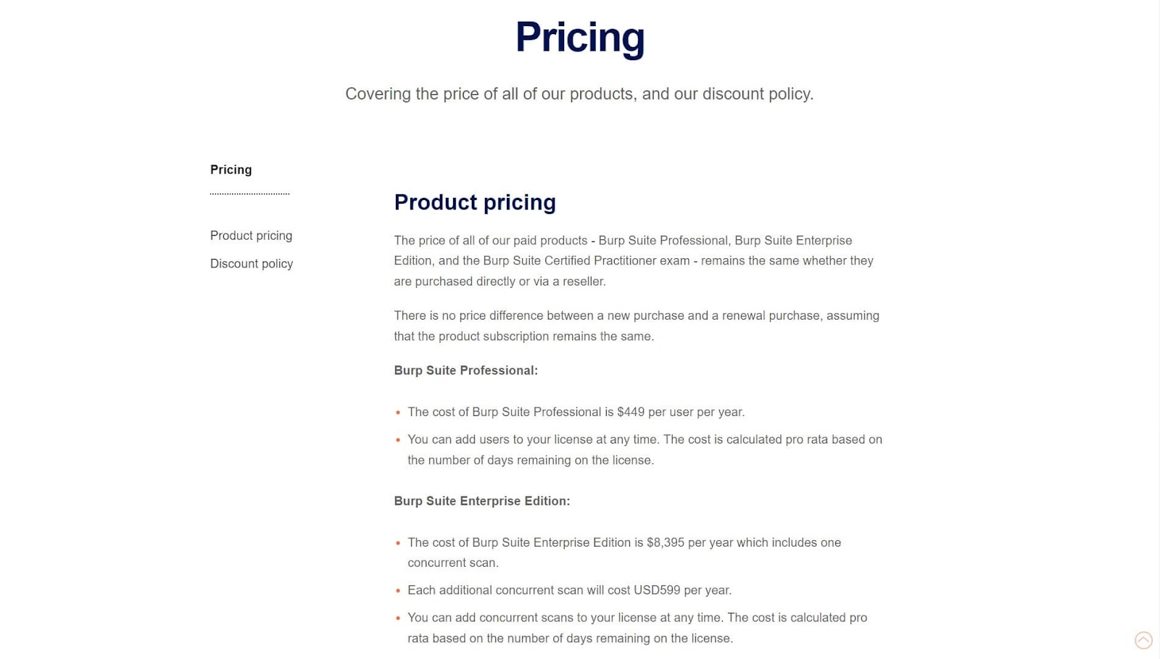Screen dimensions: 1160x659
Task: Click the back-to-top arrow icon
Action: pyautogui.click(x=1143, y=640)
